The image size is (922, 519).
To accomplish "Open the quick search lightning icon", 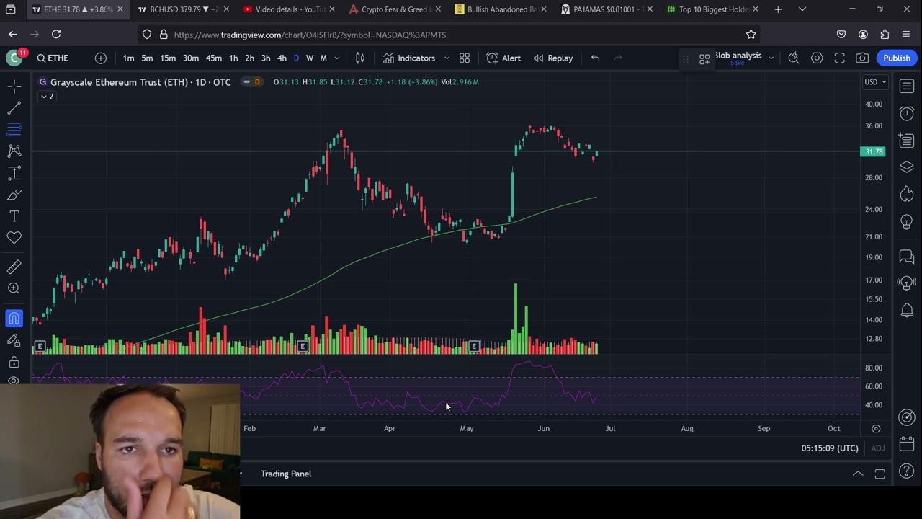I will coord(794,58).
